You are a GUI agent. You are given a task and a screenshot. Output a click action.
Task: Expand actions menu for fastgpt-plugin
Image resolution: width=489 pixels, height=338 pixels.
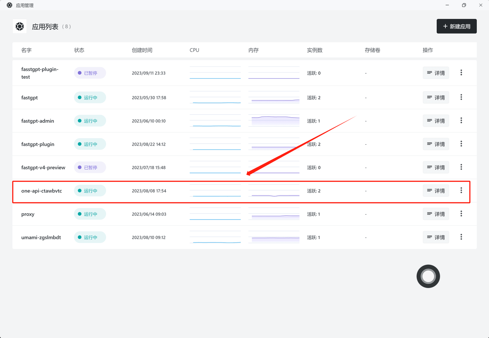click(x=461, y=144)
